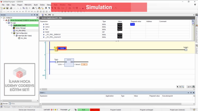198x111 pixels.
Task: Click the Toggle Bookmark toolbar icon
Action: pyautogui.click(x=46, y=8)
